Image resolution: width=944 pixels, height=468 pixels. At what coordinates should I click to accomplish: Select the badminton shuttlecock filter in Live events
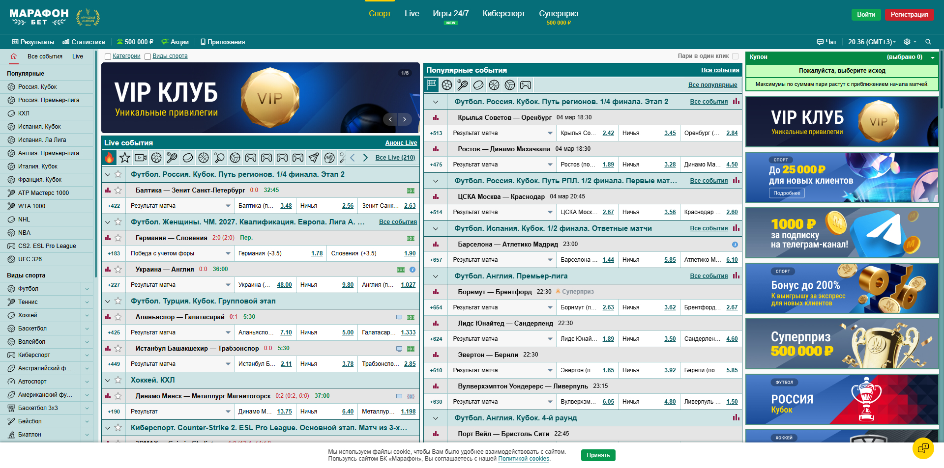(x=314, y=158)
